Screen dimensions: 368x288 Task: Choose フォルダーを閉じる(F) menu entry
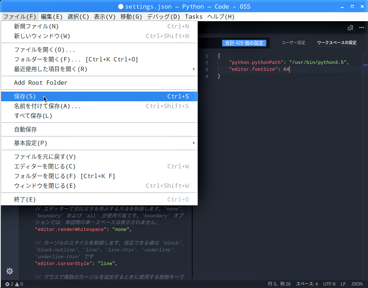pyautogui.click(x=99, y=176)
